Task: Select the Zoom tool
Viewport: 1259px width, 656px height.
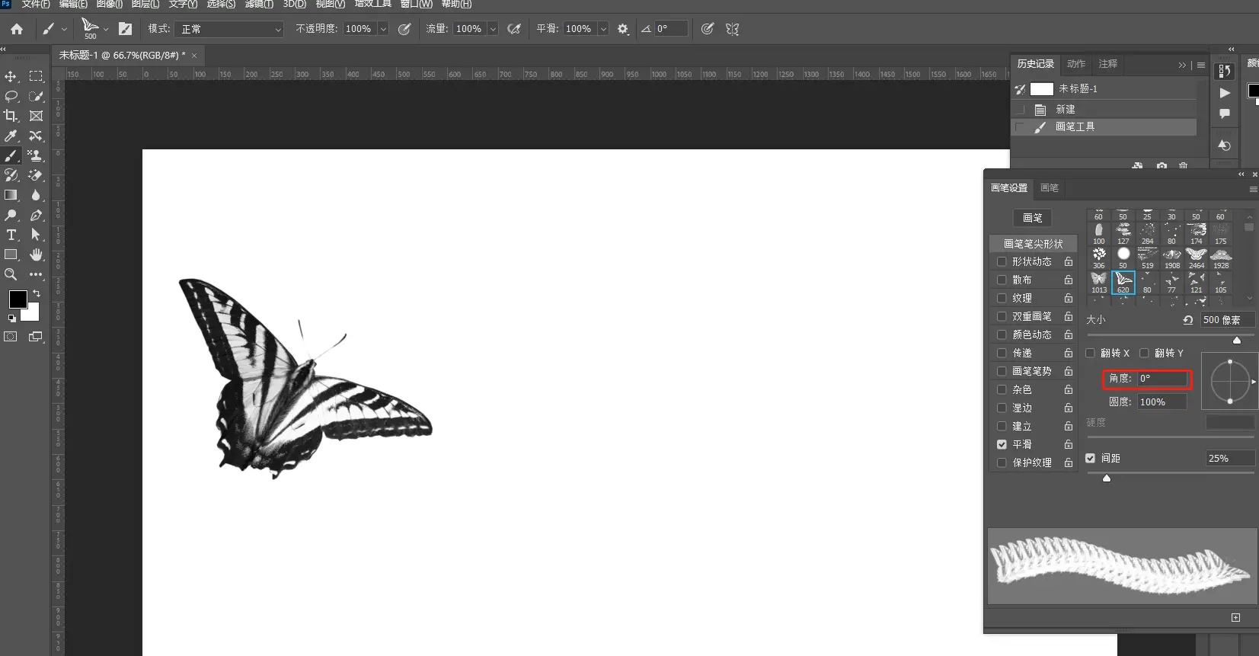Action: click(x=11, y=274)
